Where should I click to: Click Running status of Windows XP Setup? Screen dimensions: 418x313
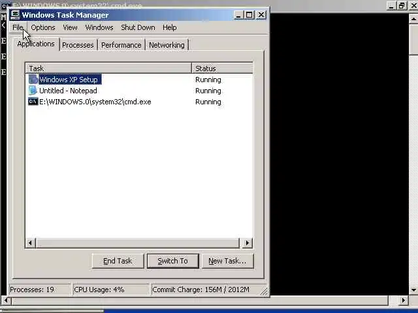pyautogui.click(x=208, y=80)
